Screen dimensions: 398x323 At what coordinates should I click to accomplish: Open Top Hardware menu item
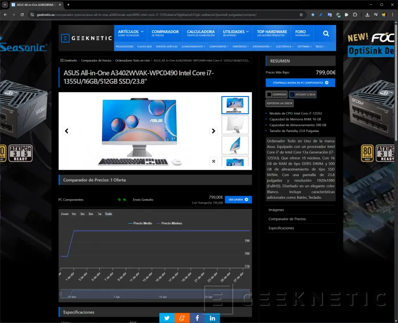pyautogui.click(x=272, y=33)
